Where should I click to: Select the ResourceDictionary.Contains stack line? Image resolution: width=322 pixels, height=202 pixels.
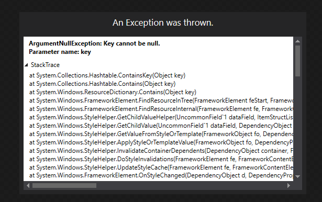[113, 92]
